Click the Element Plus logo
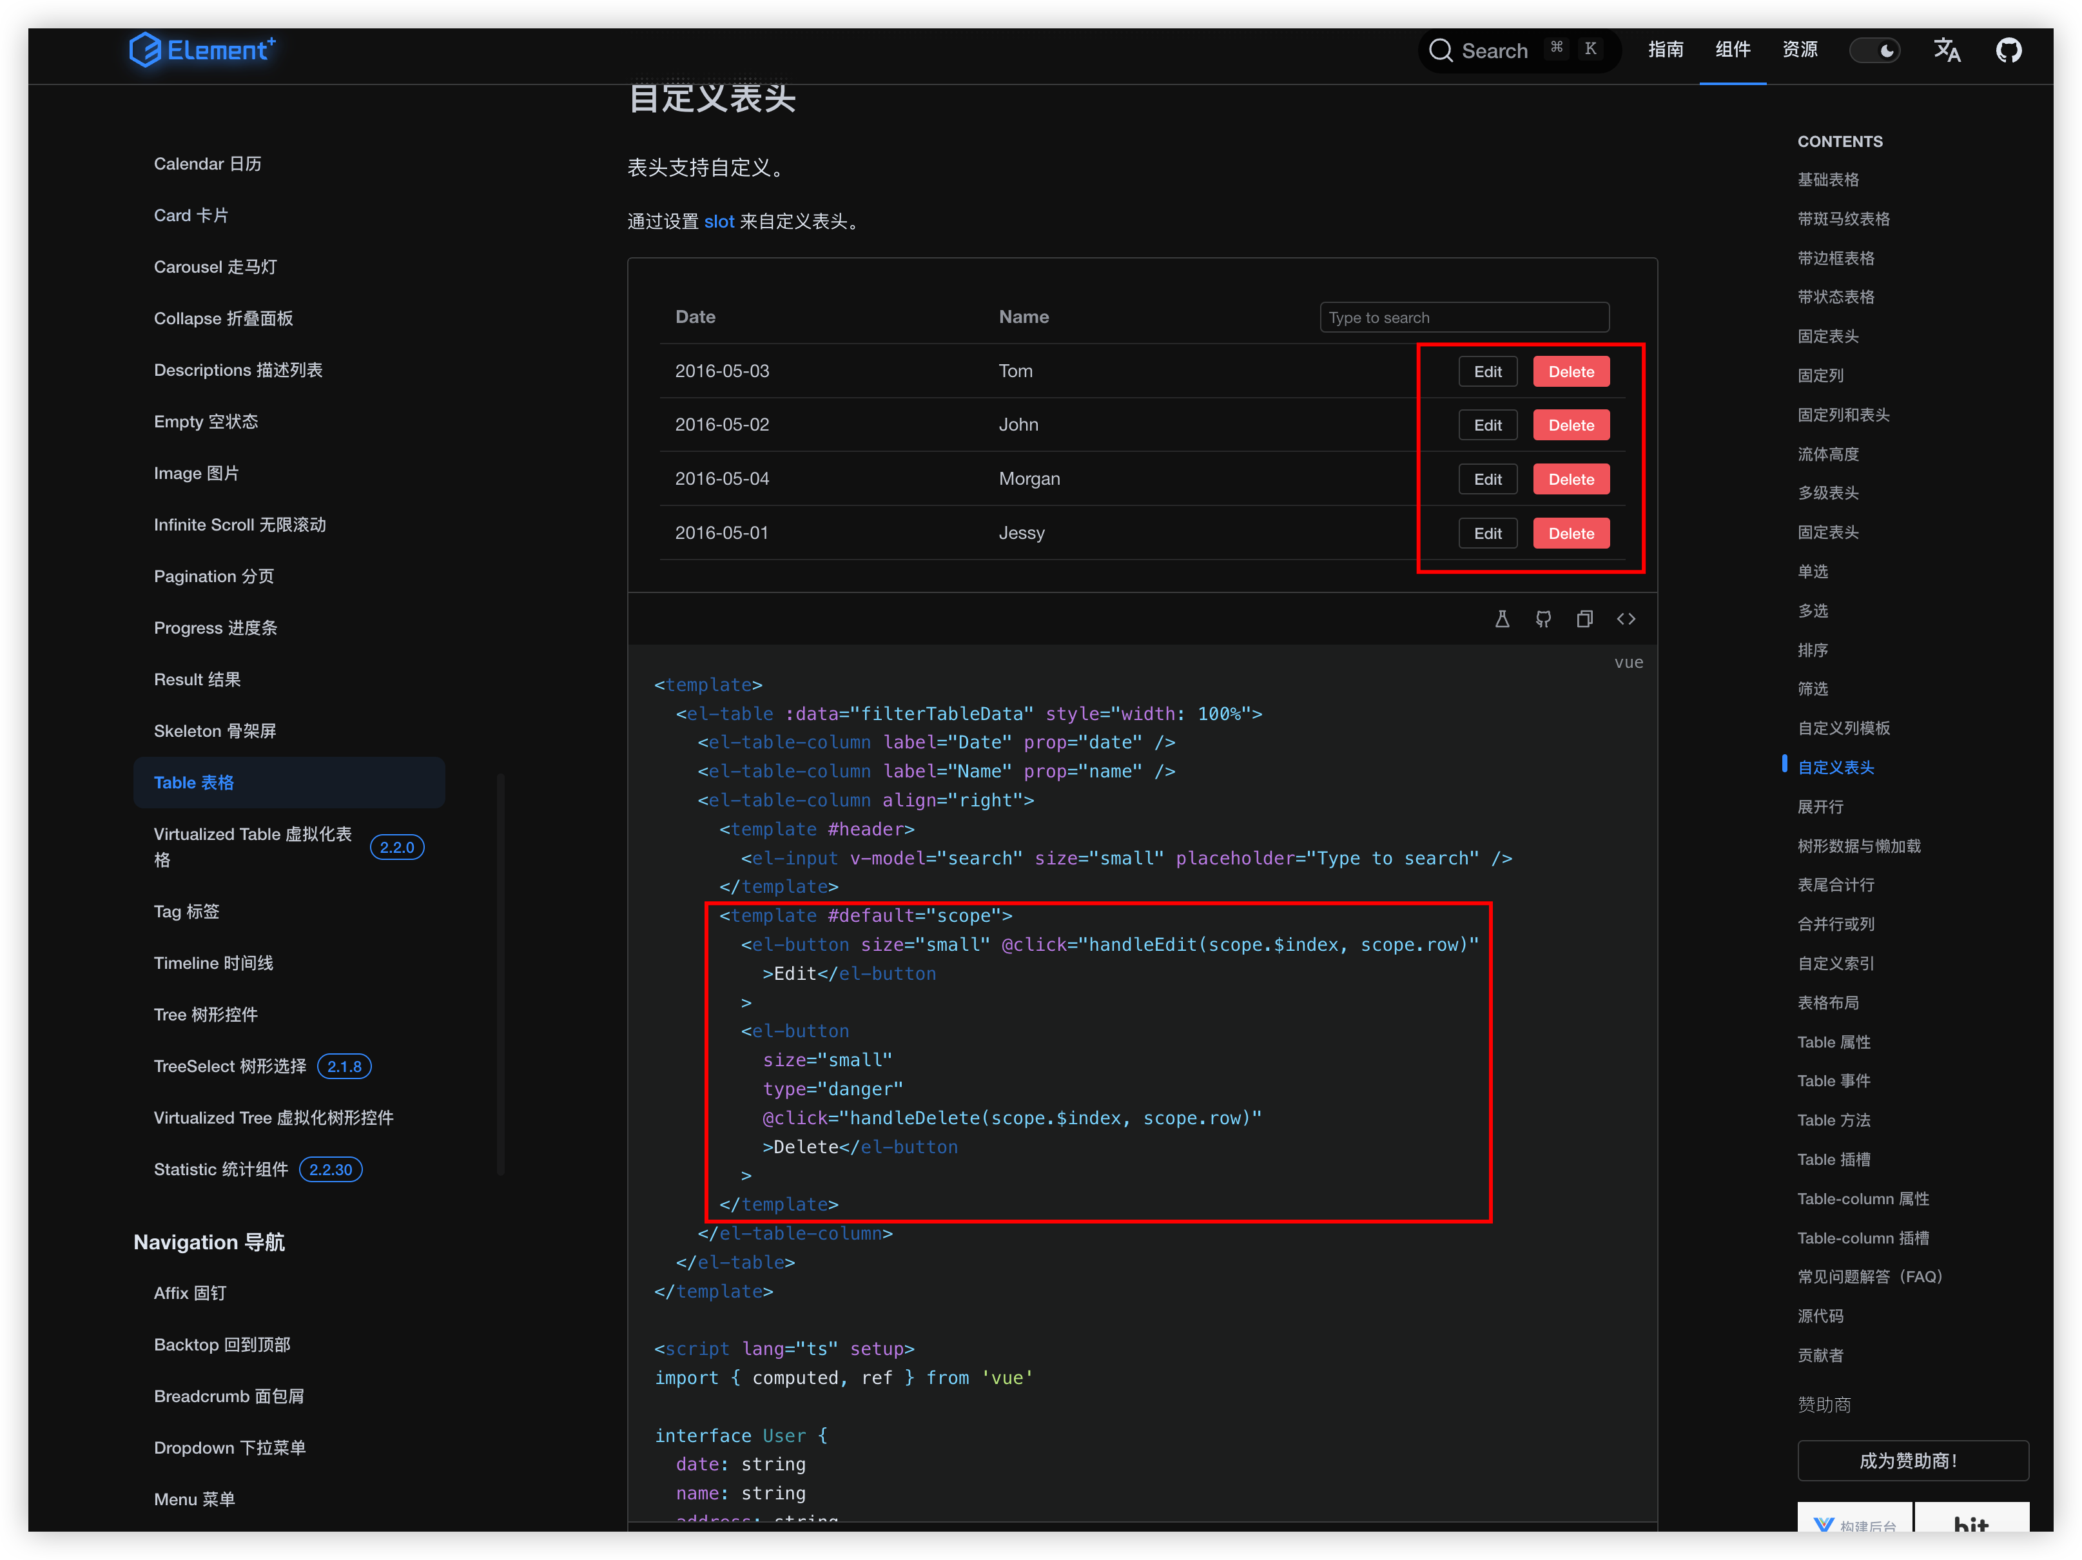Screen dimensions: 2082x1560 [x=202, y=50]
